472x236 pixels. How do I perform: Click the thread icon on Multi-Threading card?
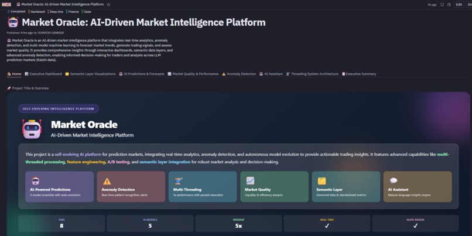(x=179, y=181)
